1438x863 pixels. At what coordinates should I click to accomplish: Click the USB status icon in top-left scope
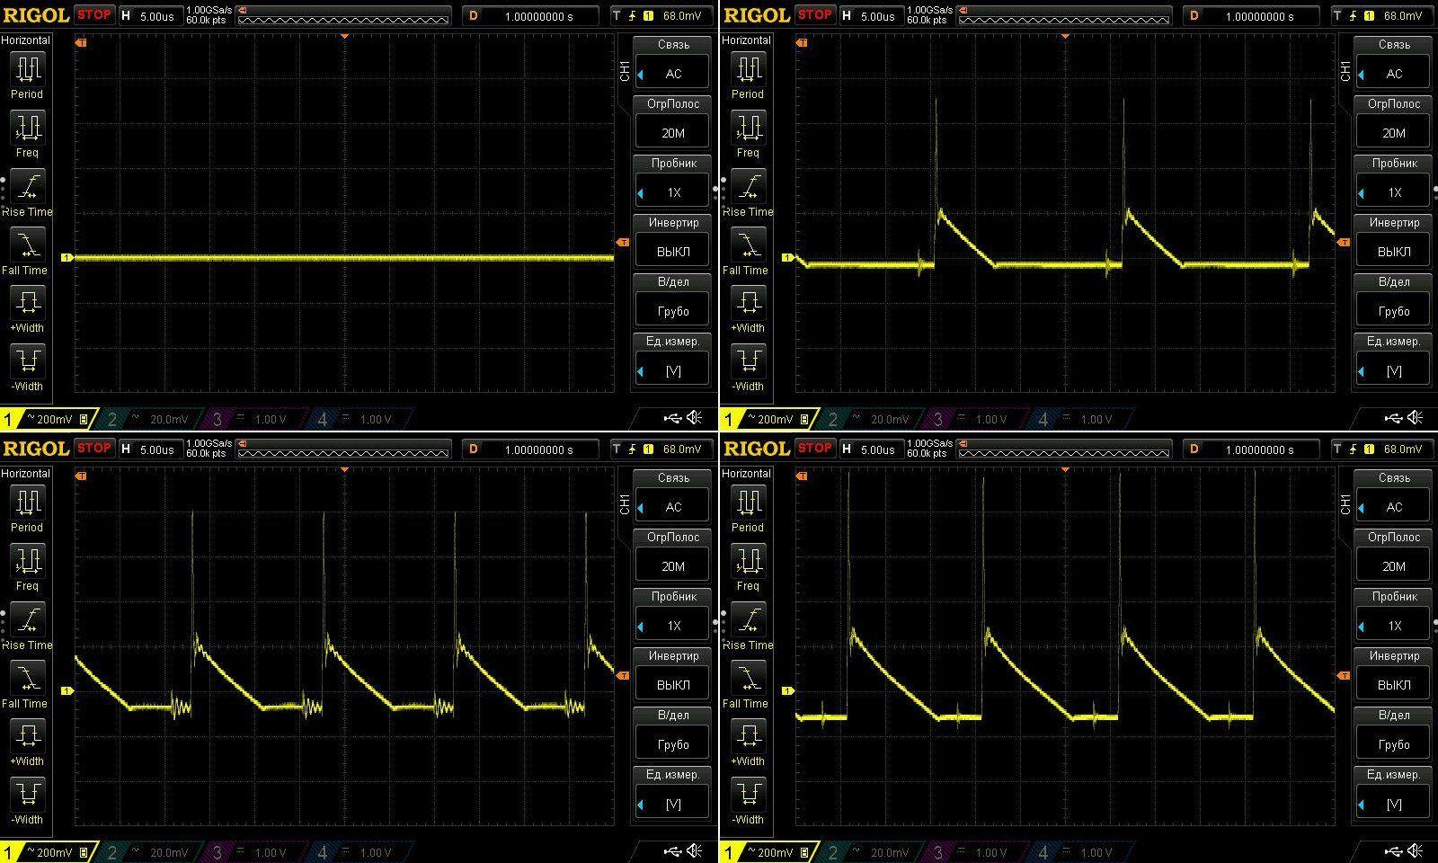[672, 417]
